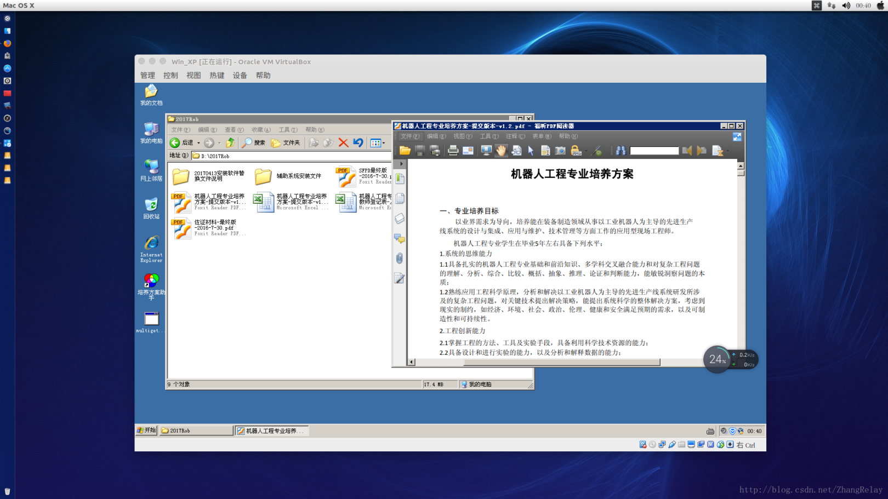888x499 pixels.
Task: Click 培养方案助手 desktop icon
Action: [x=151, y=286]
